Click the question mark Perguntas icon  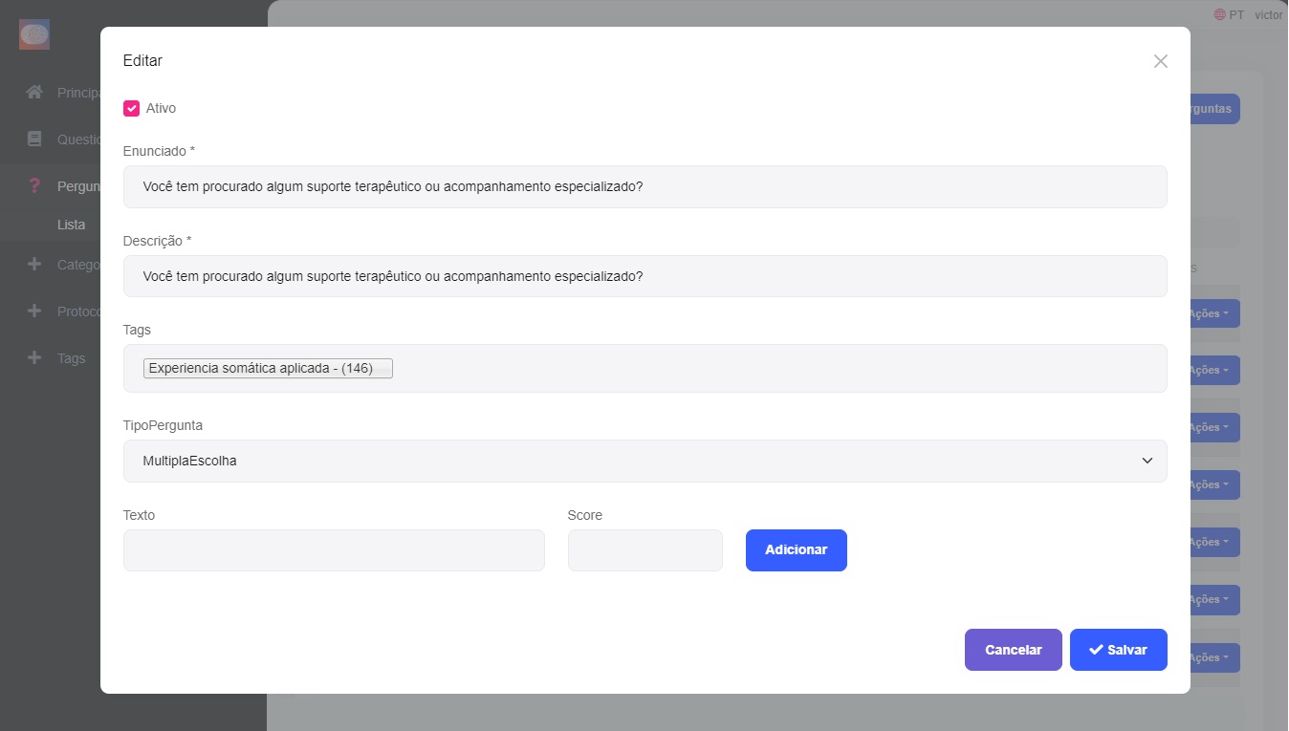pyautogui.click(x=34, y=186)
